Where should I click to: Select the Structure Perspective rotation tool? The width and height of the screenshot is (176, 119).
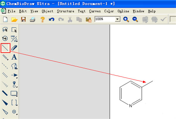[5, 39]
